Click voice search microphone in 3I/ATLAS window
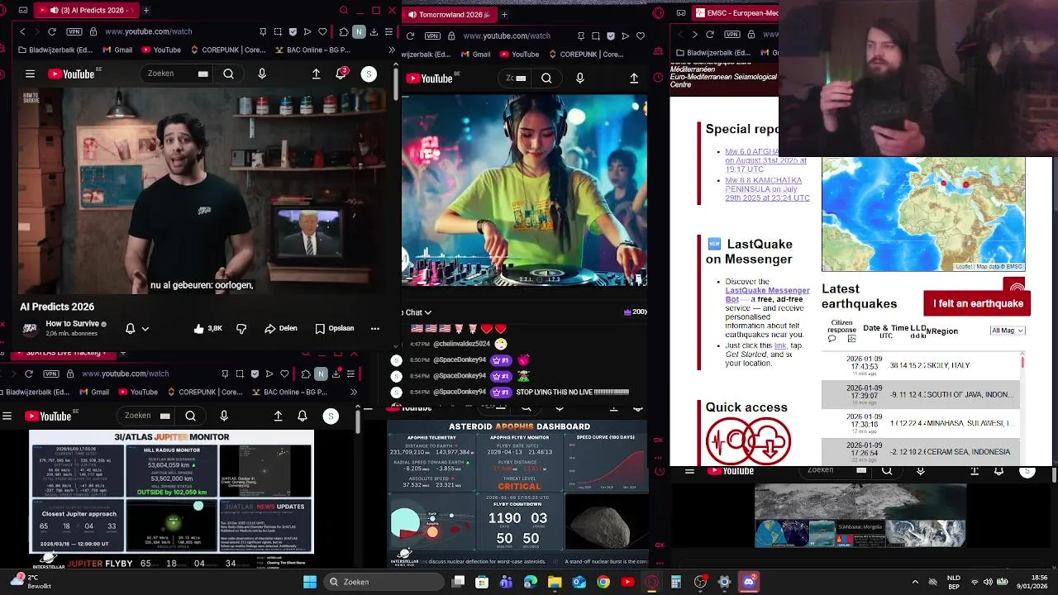The image size is (1058, 595). point(224,416)
